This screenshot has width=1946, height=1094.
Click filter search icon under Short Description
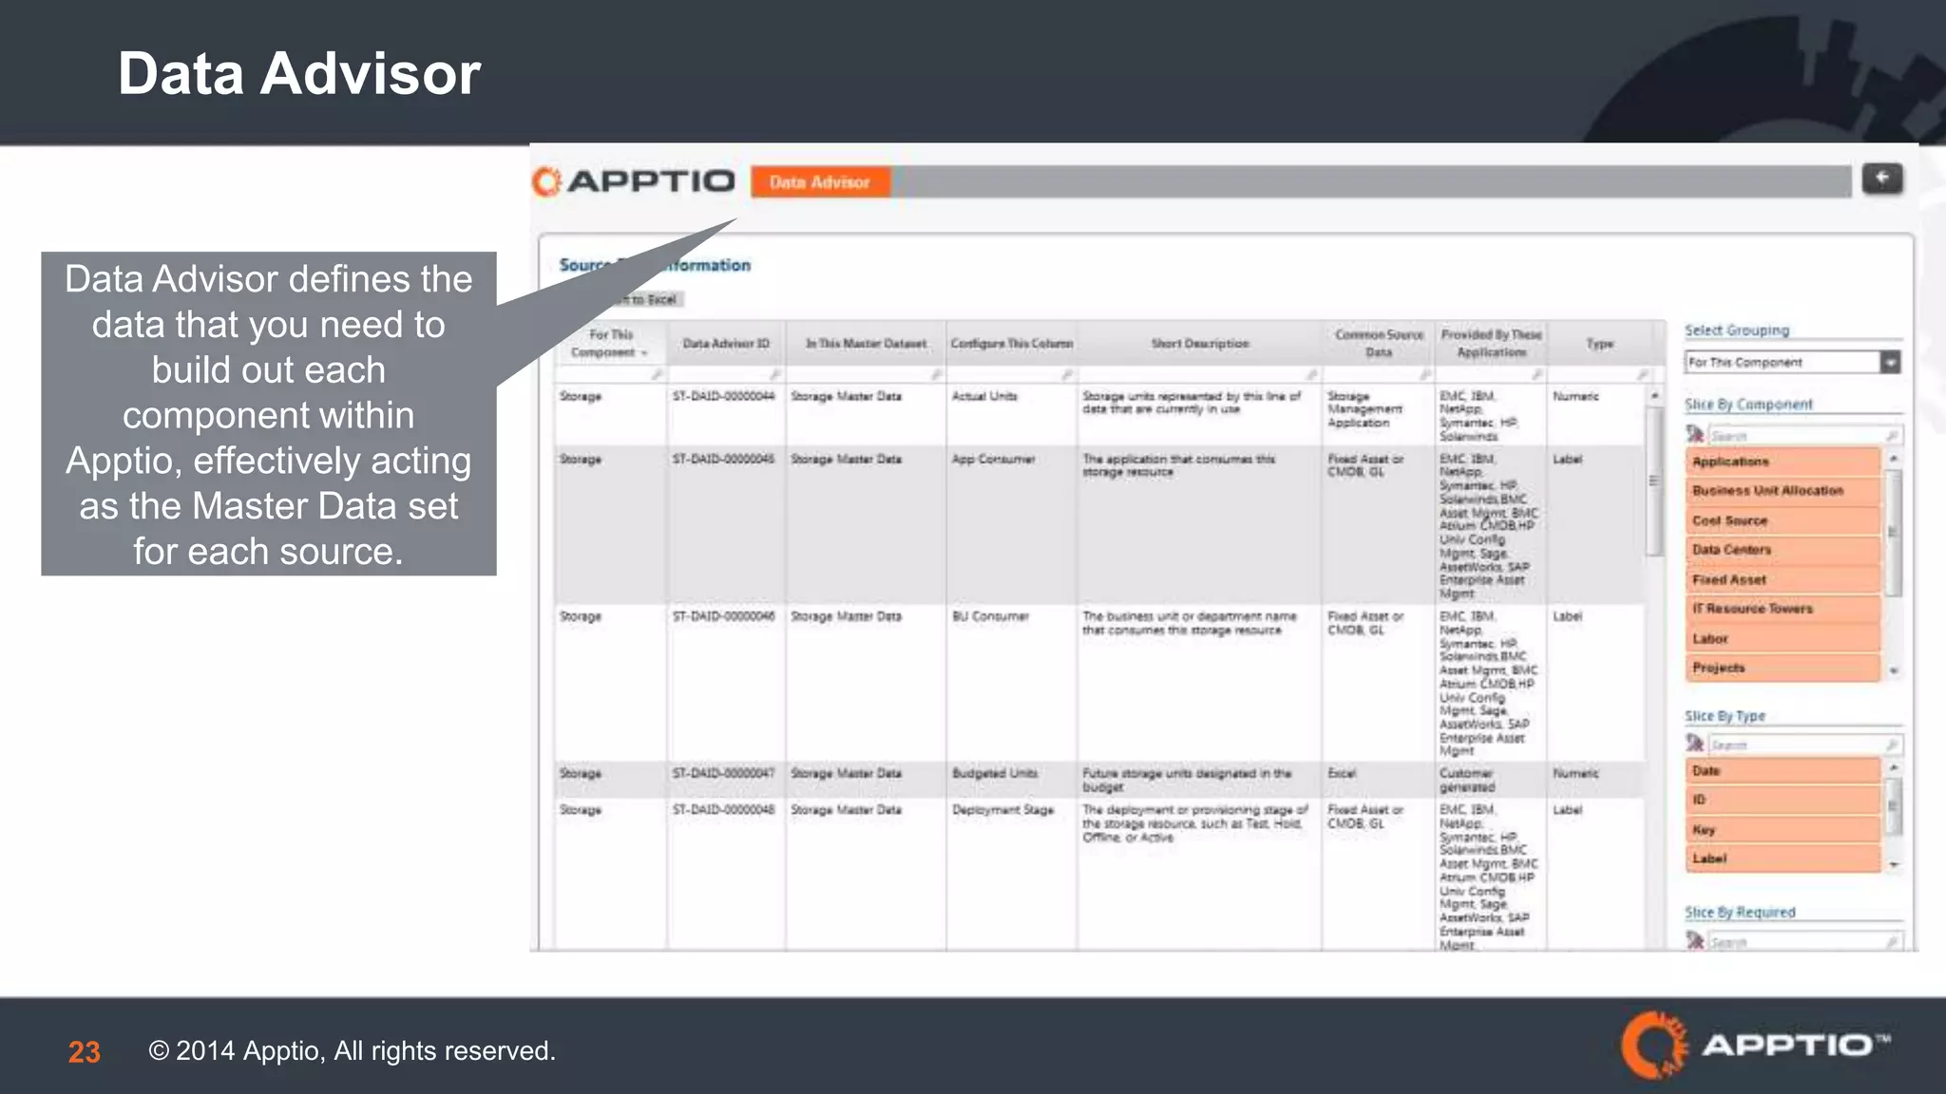tap(1312, 375)
